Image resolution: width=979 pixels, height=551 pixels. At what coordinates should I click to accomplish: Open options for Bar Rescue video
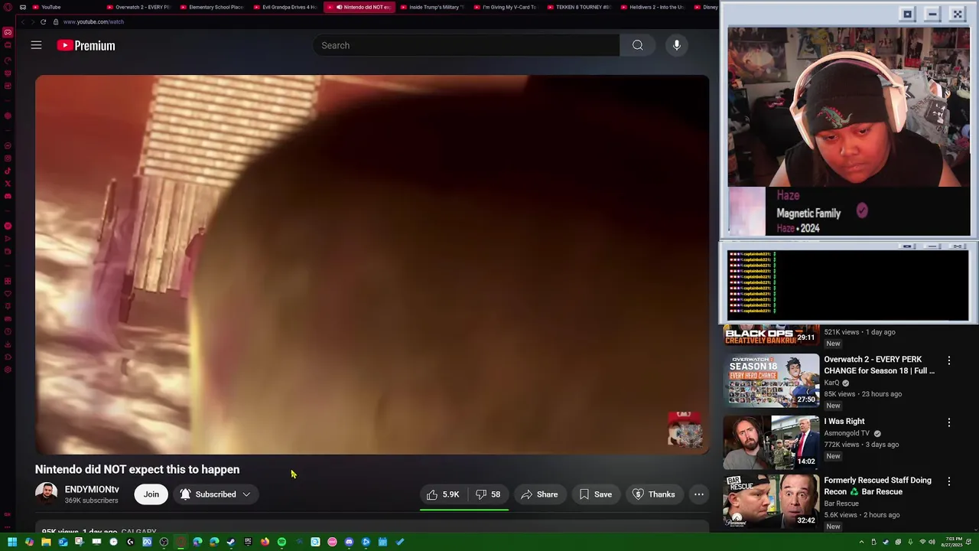tap(949, 481)
